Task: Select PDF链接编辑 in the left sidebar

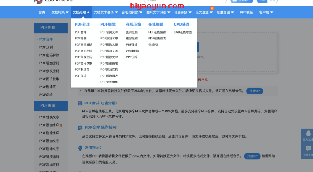Action: tap(49, 156)
